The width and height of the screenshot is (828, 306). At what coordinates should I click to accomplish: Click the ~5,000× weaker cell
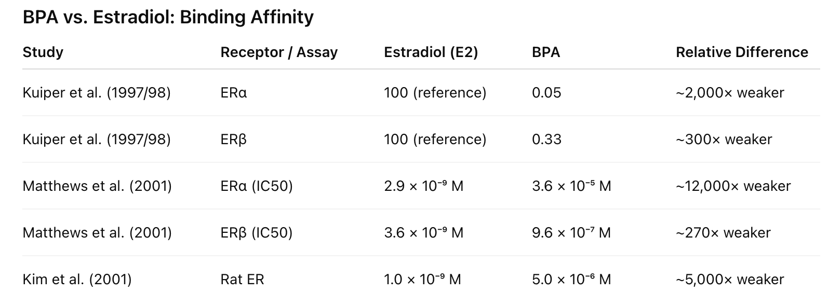pyautogui.click(x=730, y=280)
